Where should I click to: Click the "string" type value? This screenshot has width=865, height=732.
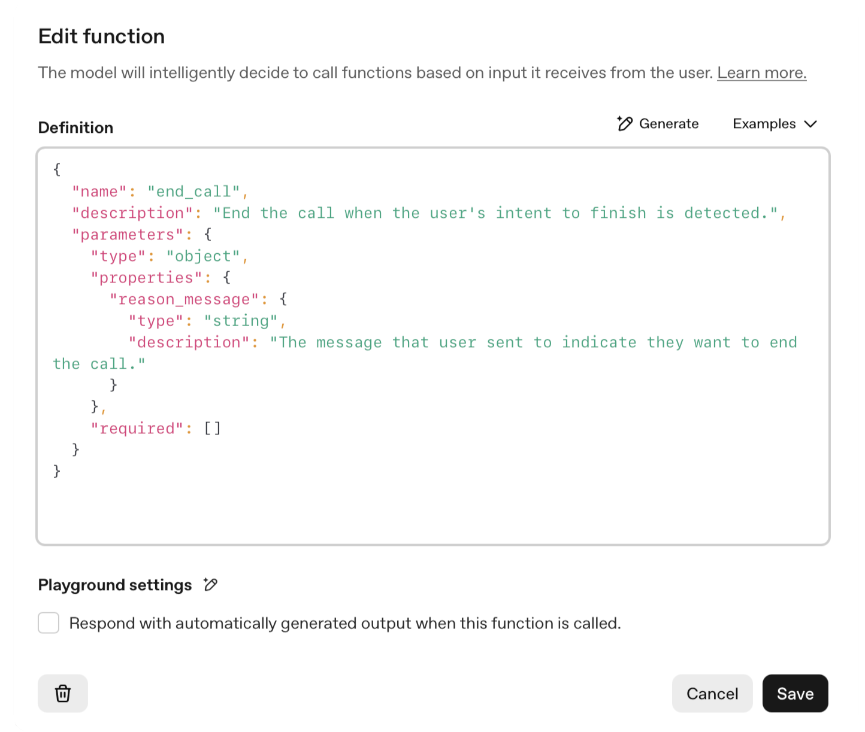point(241,321)
